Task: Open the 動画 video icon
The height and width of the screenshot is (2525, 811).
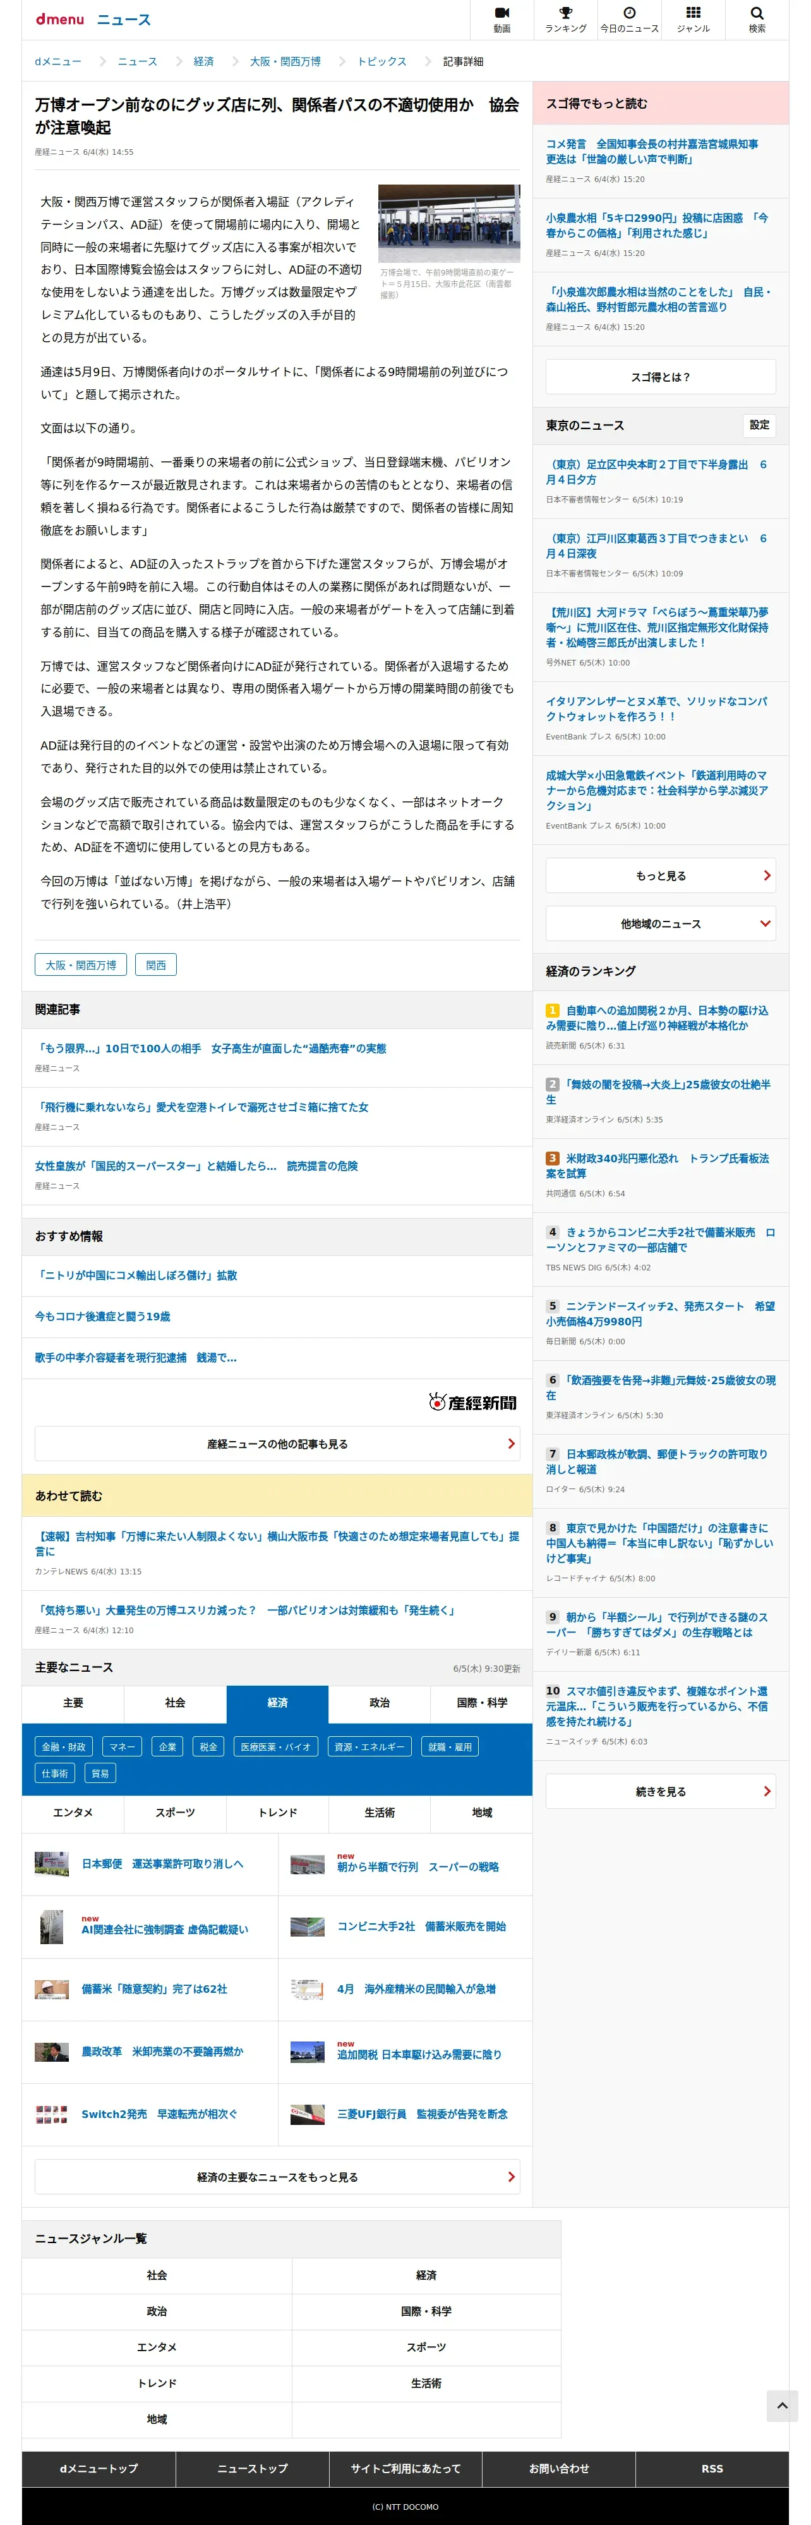Action: pos(502,20)
